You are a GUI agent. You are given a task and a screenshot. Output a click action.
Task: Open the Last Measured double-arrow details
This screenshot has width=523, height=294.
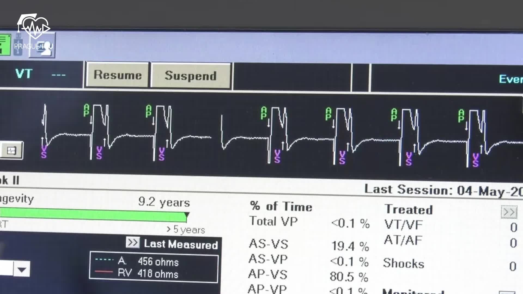133,242
